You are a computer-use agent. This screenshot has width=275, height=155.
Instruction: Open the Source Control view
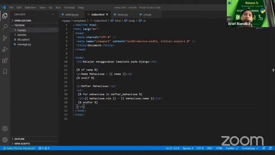[5, 38]
